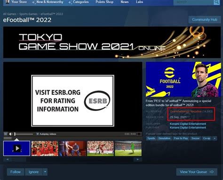Select player tackle screenshot thumbnail
This screenshot has height=180, width=223.
pos(100,149)
